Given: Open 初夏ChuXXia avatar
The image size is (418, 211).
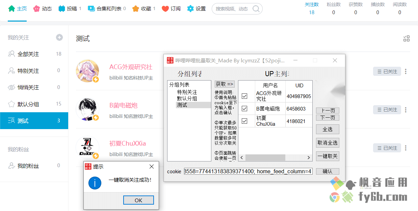Looking at the screenshot, I should click(87, 148).
